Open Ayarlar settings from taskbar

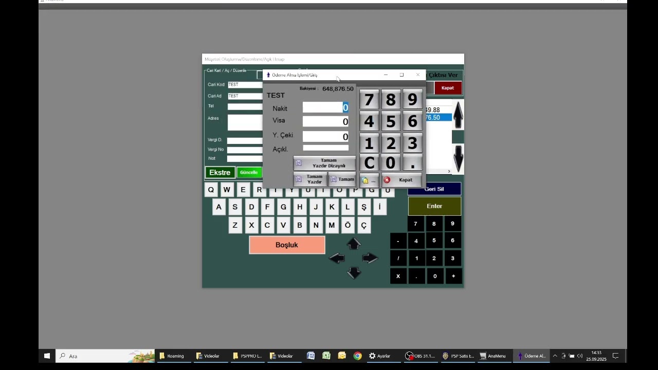(x=379, y=356)
